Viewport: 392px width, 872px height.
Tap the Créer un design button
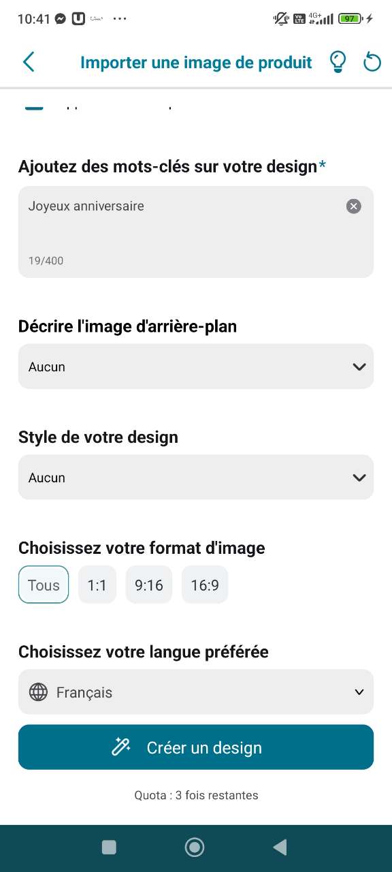[x=196, y=747]
